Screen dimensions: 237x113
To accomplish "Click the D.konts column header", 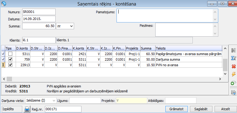I will (x=23, y=48).
